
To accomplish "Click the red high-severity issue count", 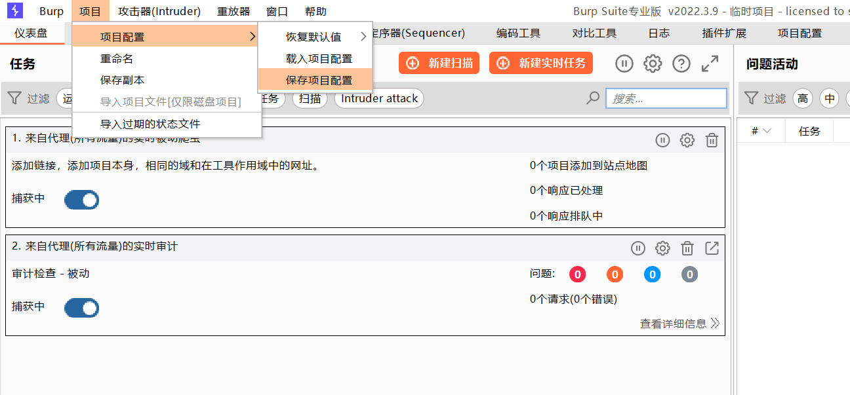I will tap(577, 274).
